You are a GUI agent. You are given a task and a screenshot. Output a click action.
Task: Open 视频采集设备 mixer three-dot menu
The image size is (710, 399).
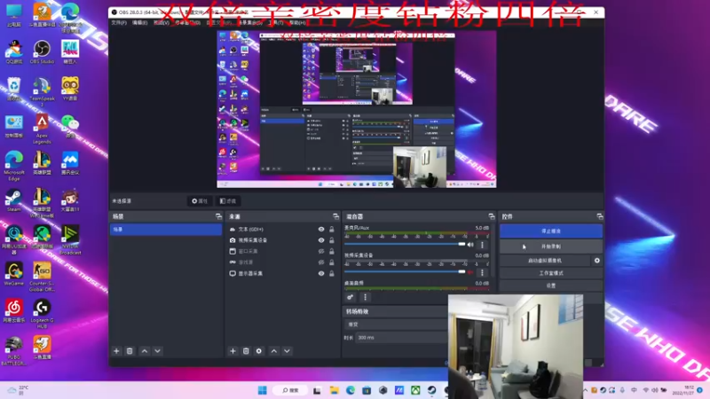[482, 272]
